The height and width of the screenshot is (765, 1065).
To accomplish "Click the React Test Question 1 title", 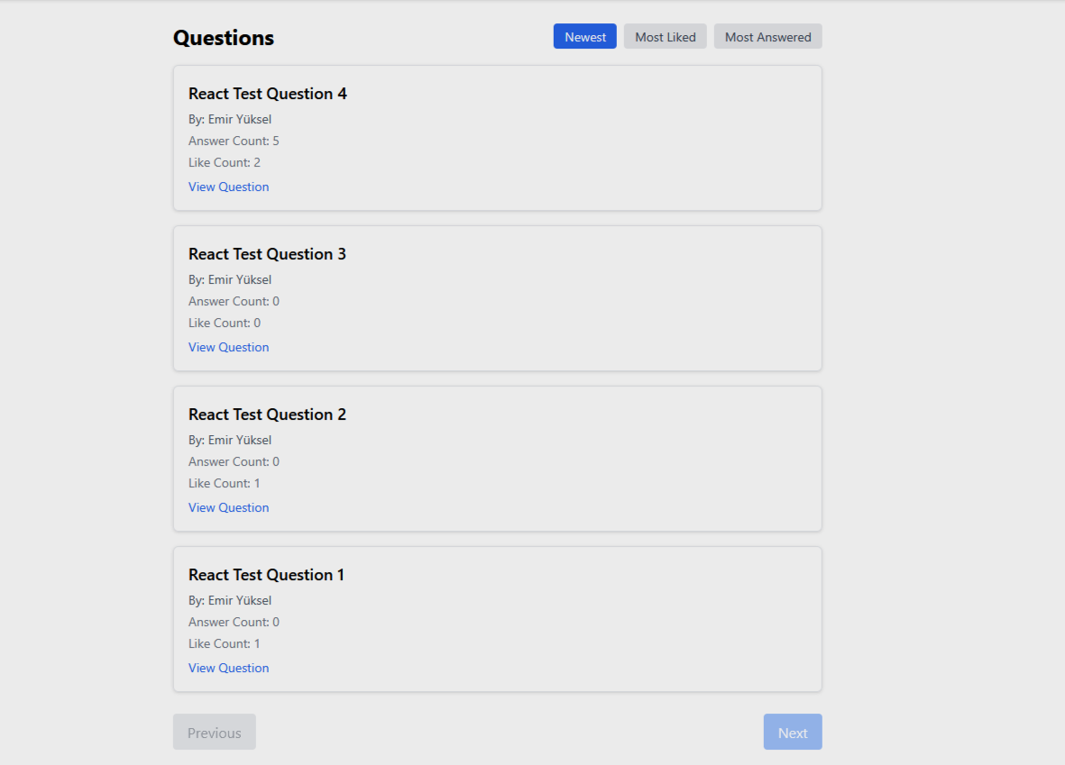I will pyautogui.click(x=266, y=575).
